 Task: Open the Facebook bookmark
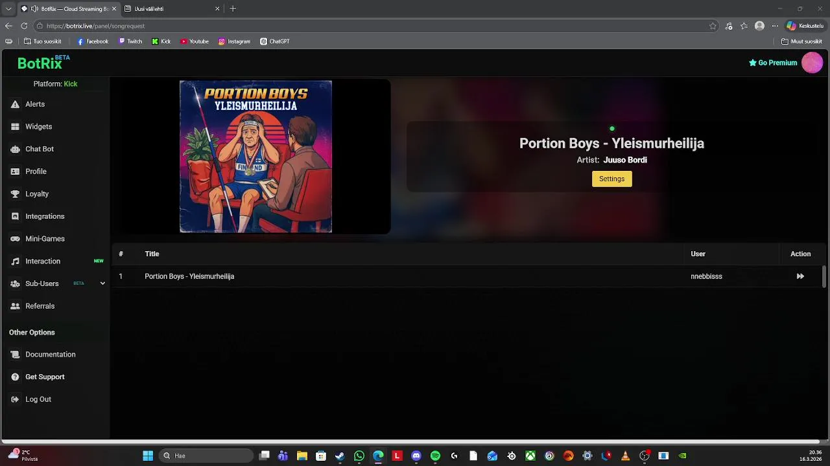(x=93, y=41)
